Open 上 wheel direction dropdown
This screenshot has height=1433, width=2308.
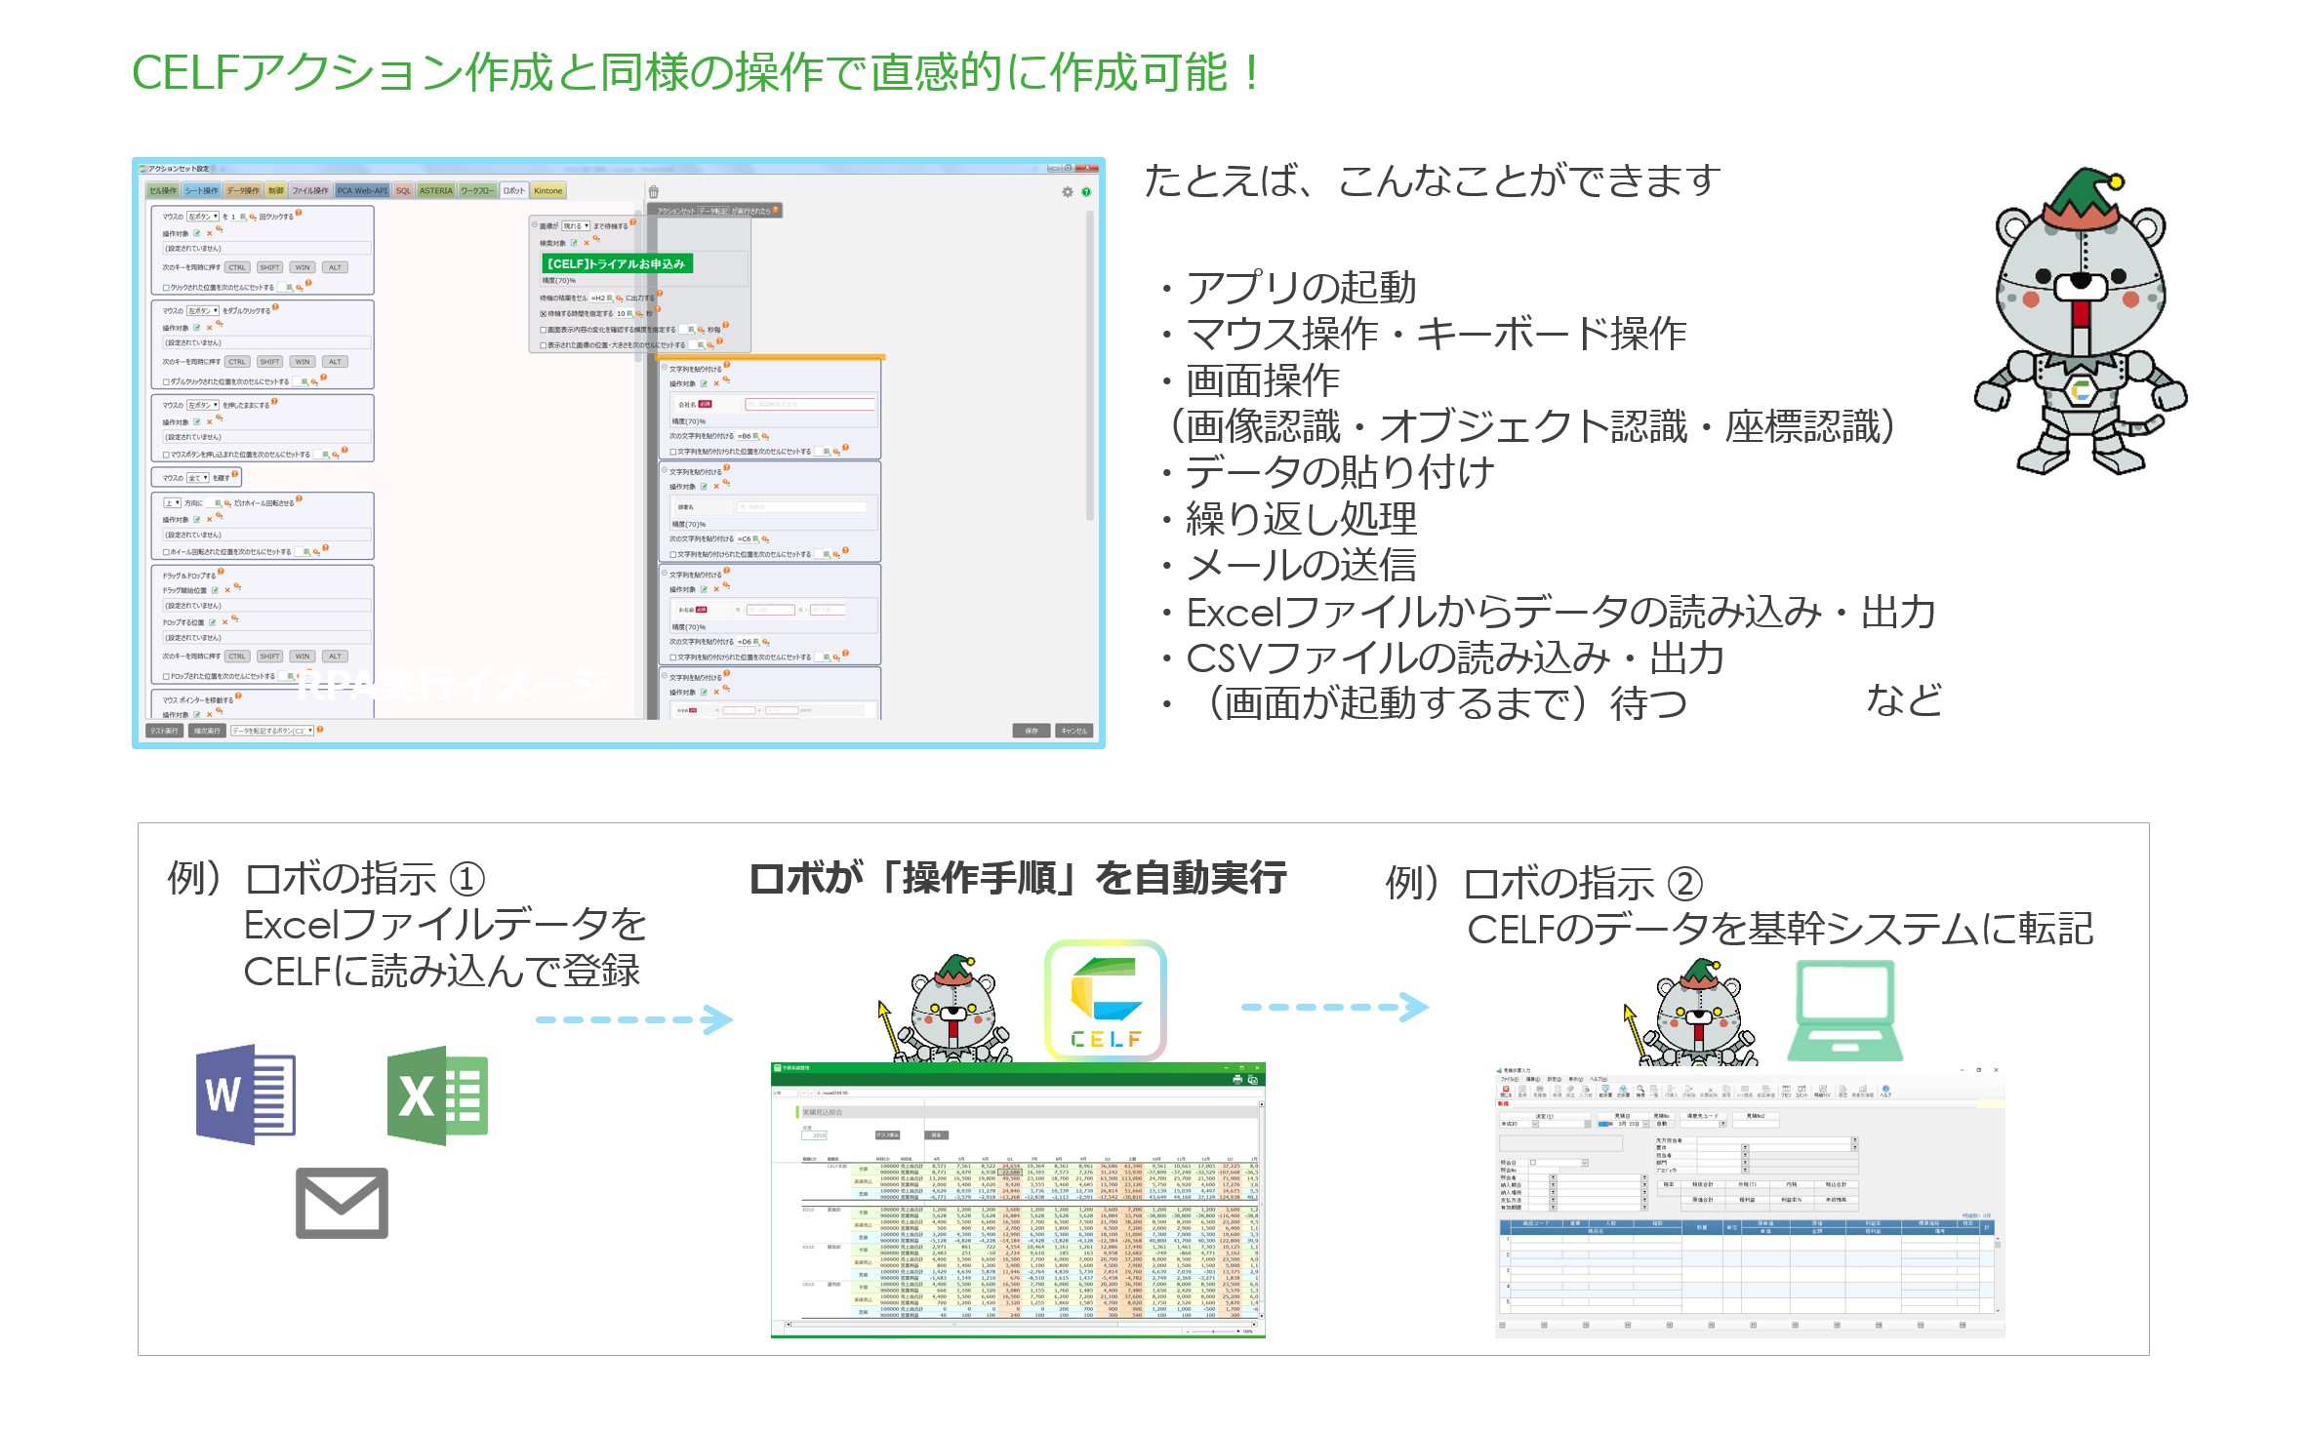click(172, 503)
